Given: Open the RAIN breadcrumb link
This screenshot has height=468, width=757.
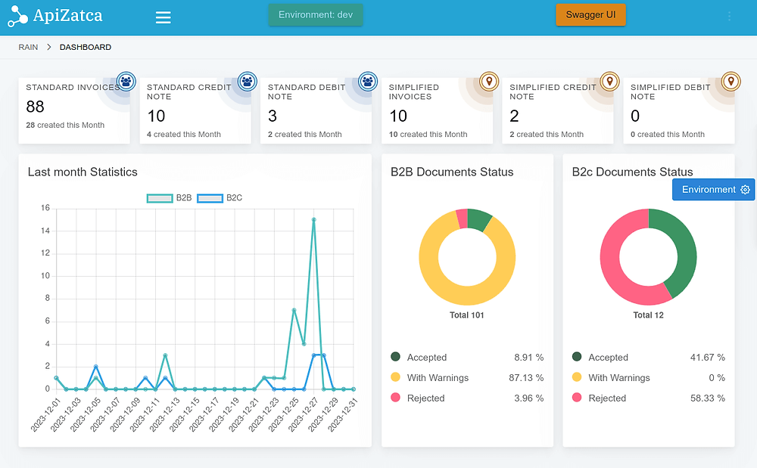Looking at the screenshot, I should (x=28, y=46).
